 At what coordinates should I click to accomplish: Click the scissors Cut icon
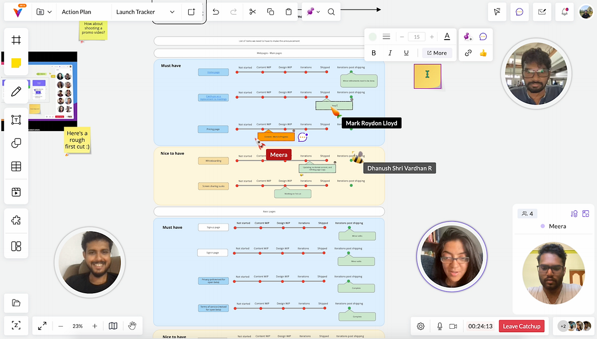[252, 12]
